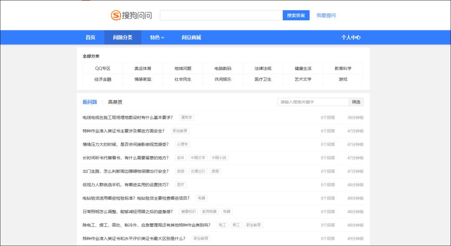Screen dimensions: 451x246
Task: Click 职业教育 tag on 除电工、焊工 question
Action: coord(253,225)
